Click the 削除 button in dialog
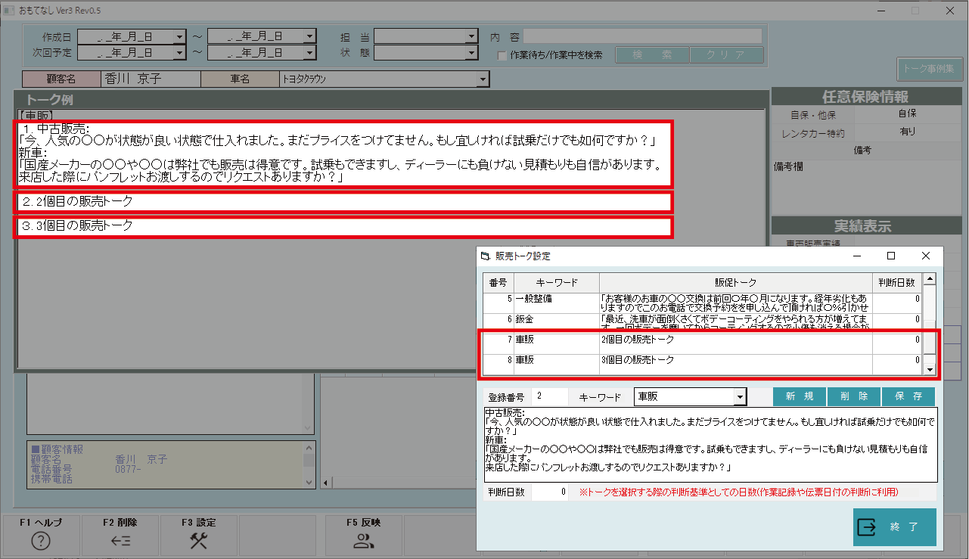This screenshot has width=969, height=559. pyautogui.click(x=854, y=396)
